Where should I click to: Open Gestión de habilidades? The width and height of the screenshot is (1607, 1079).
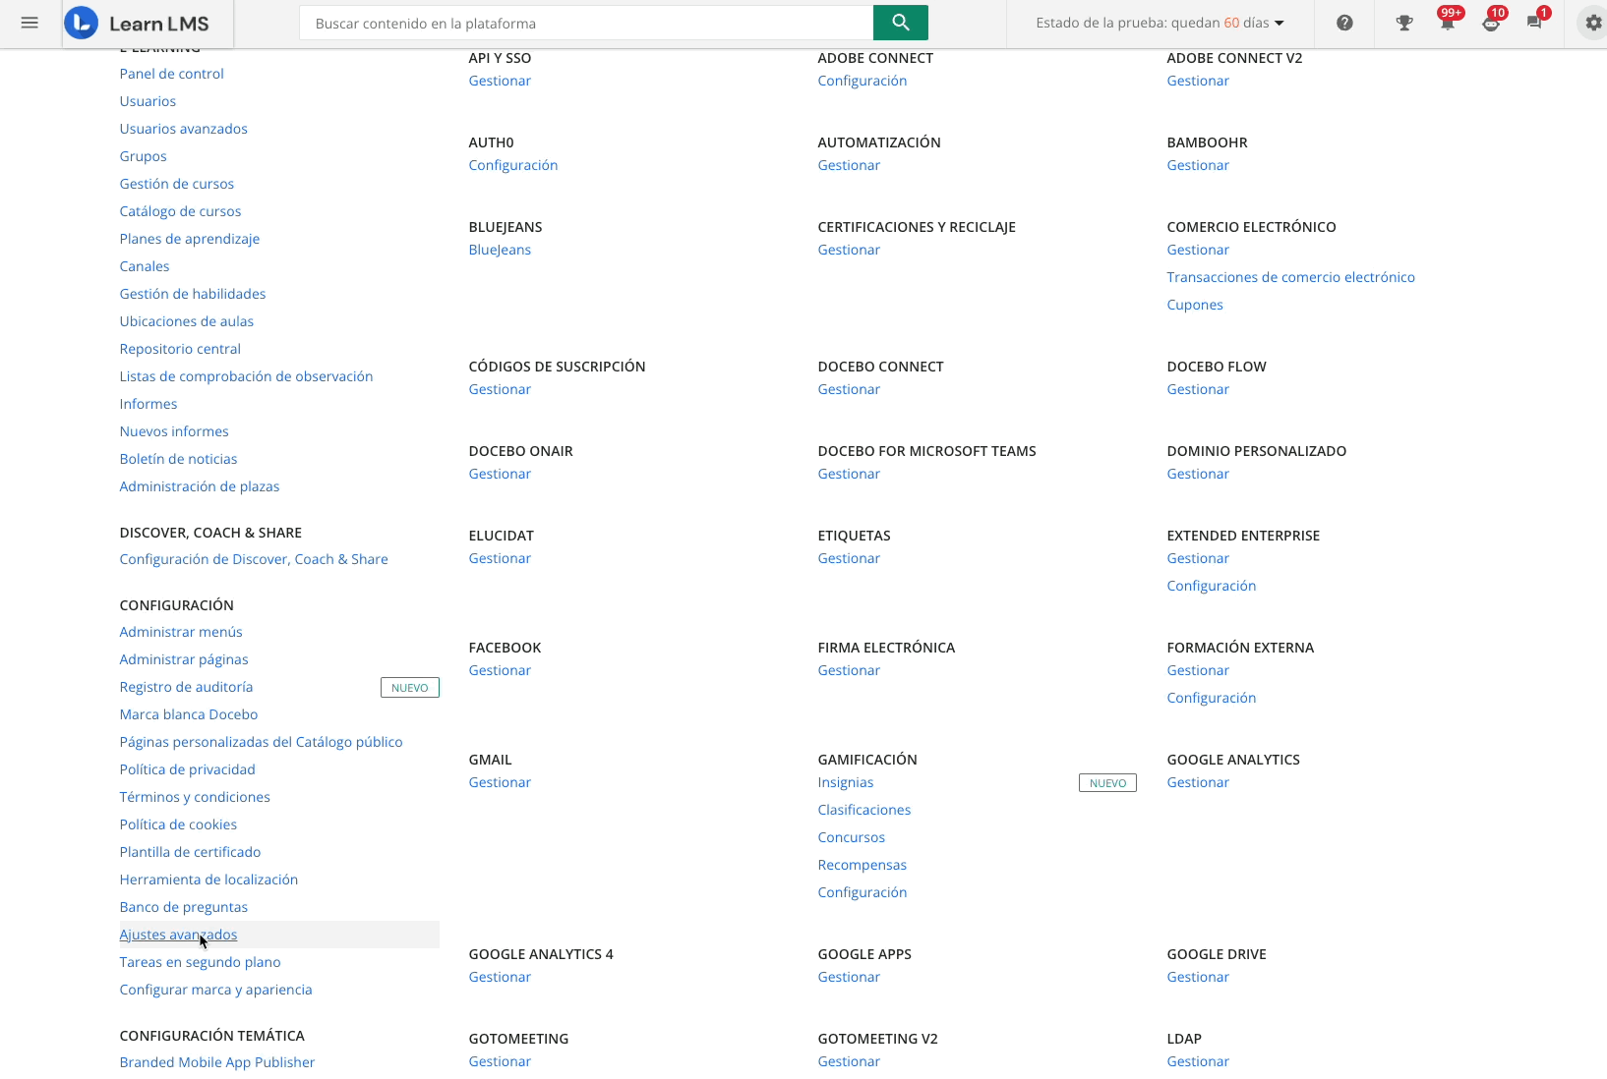click(x=193, y=294)
